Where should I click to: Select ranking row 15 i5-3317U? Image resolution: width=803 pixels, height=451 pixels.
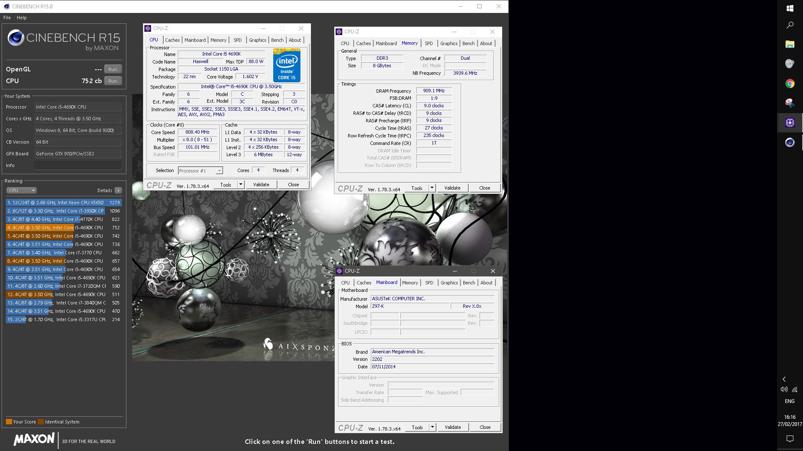click(64, 319)
